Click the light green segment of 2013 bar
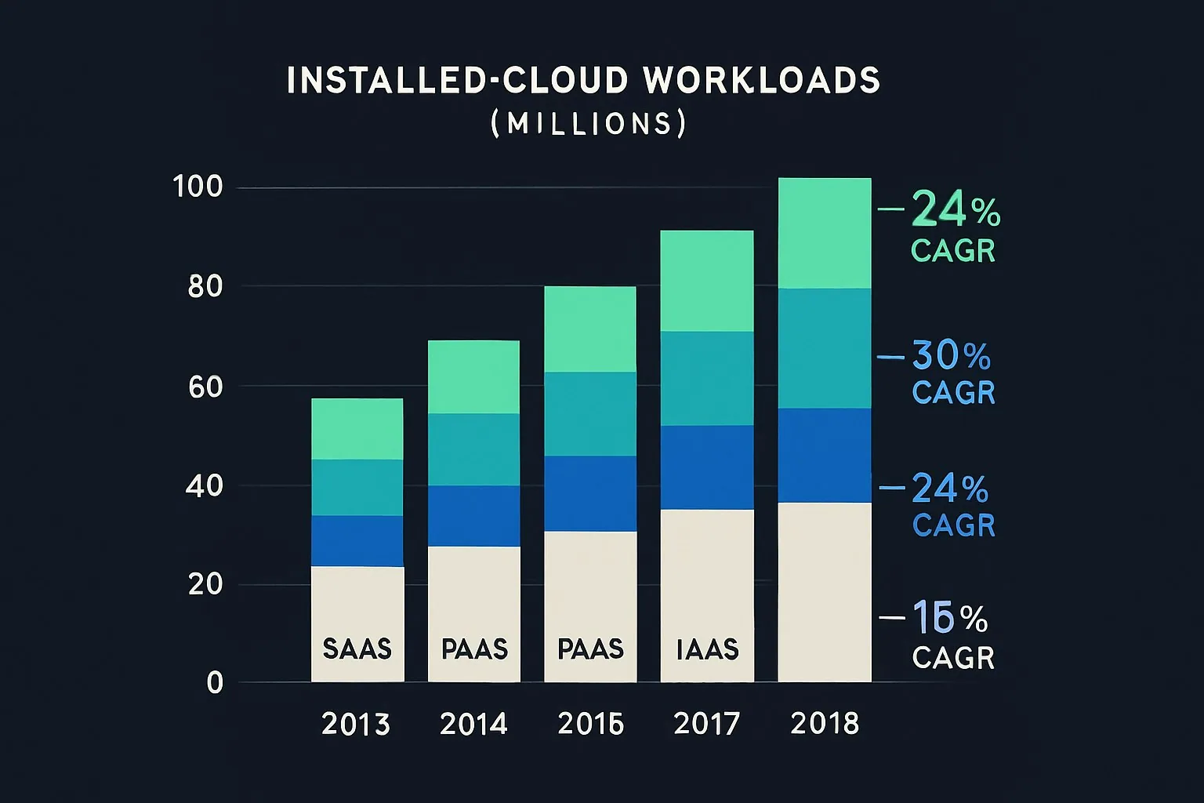 pyautogui.click(x=357, y=429)
